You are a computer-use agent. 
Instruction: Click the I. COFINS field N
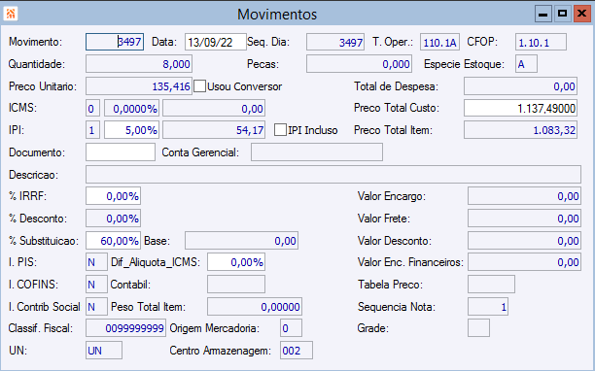[x=96, y=285]
